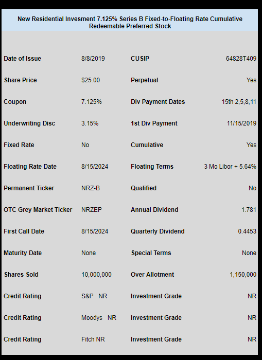Click the Share Price value $25.00
262x360 pixels.
click(x=91, y=80)
